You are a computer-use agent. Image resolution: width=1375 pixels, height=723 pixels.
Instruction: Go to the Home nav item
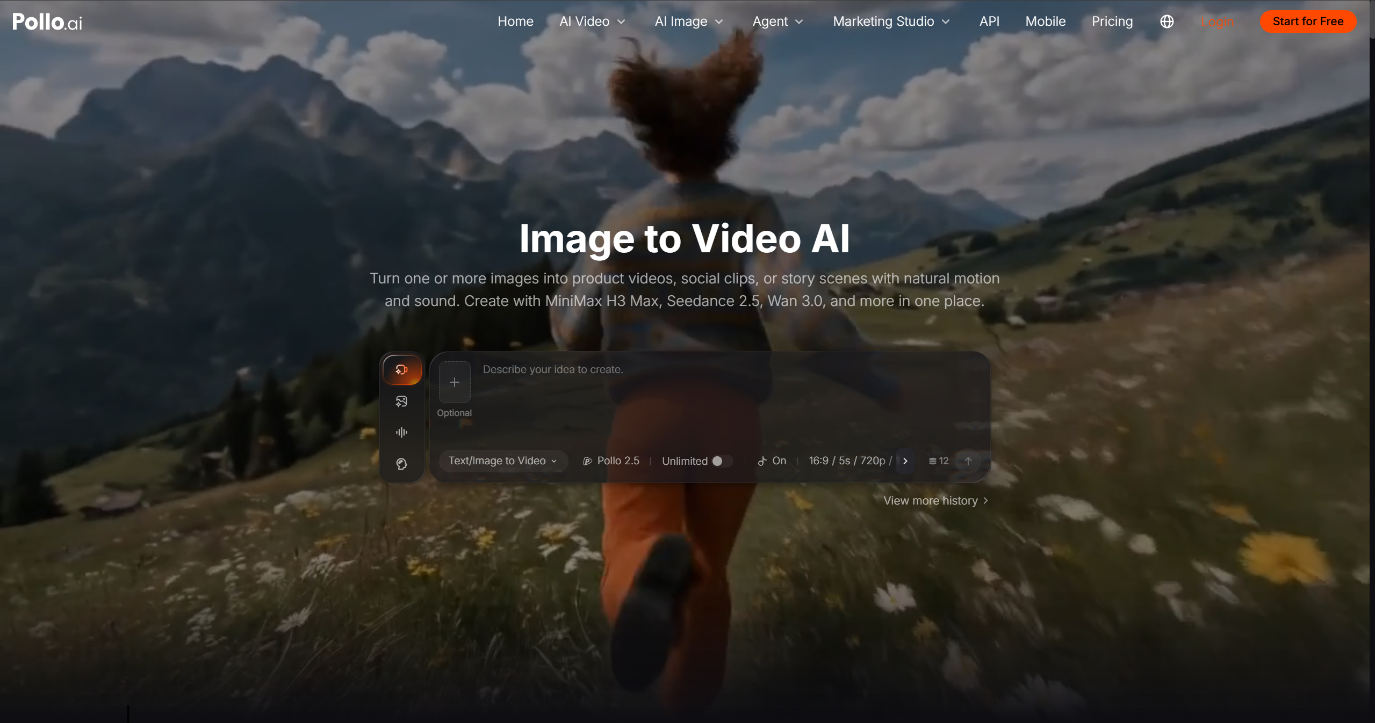(515, 21)
